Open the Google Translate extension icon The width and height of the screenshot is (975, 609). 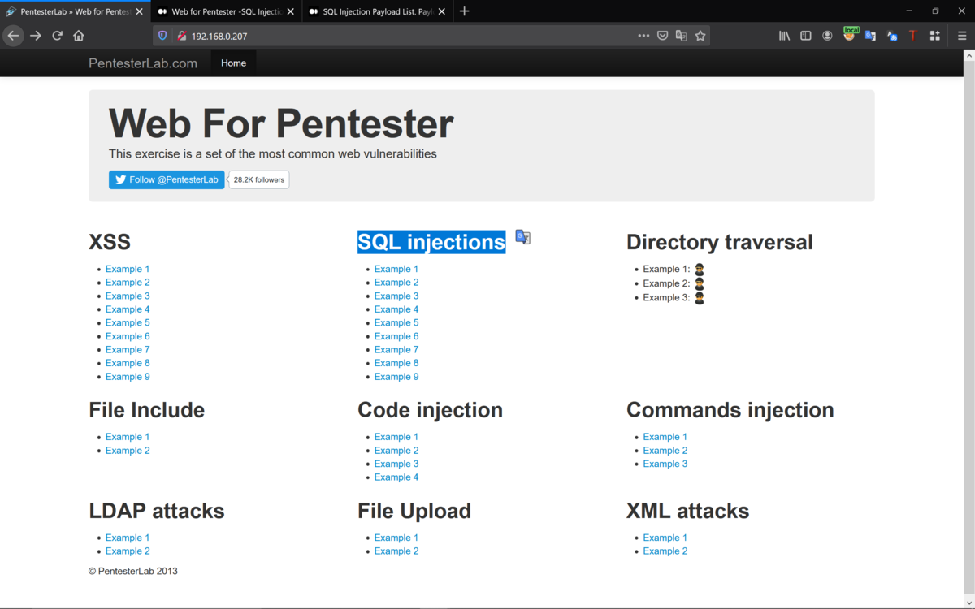click(x=870, y=36)
